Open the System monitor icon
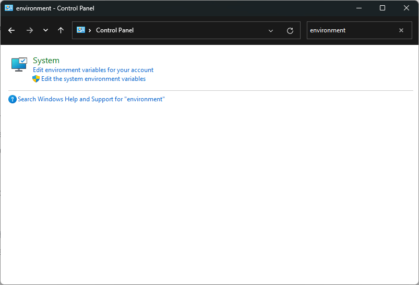Screen dimensions: 419x285 [19, 64]
